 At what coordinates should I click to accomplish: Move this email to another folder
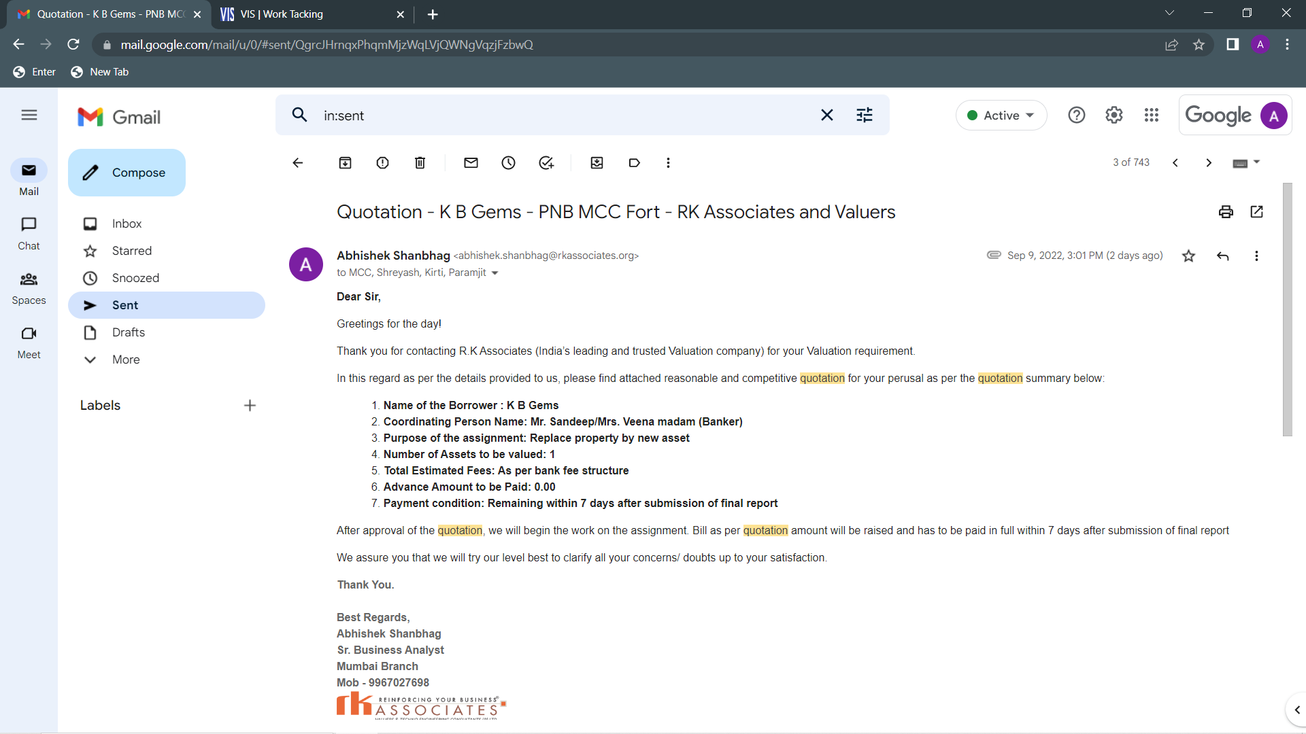(x=597, y=162)
